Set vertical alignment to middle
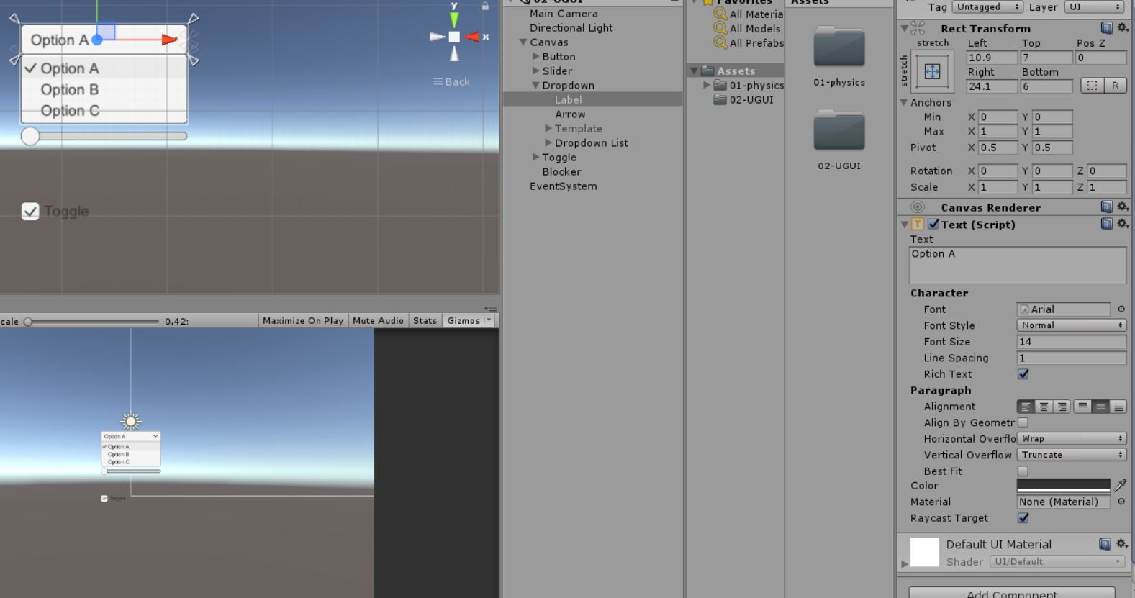Image resolution: width=1135 pixels, height=598 pixels. [1100, 407]
